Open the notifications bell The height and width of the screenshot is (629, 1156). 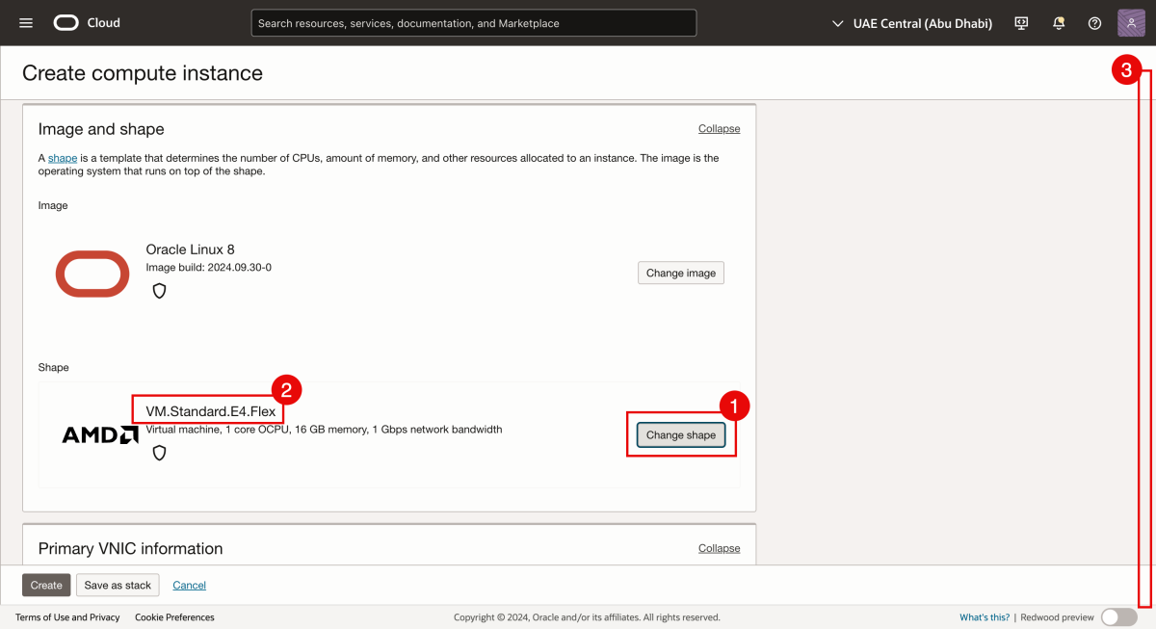pyautogui.click(x=1057, y=22)
